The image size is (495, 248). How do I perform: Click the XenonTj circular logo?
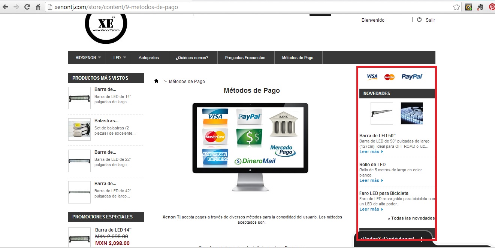coord(106,25)
